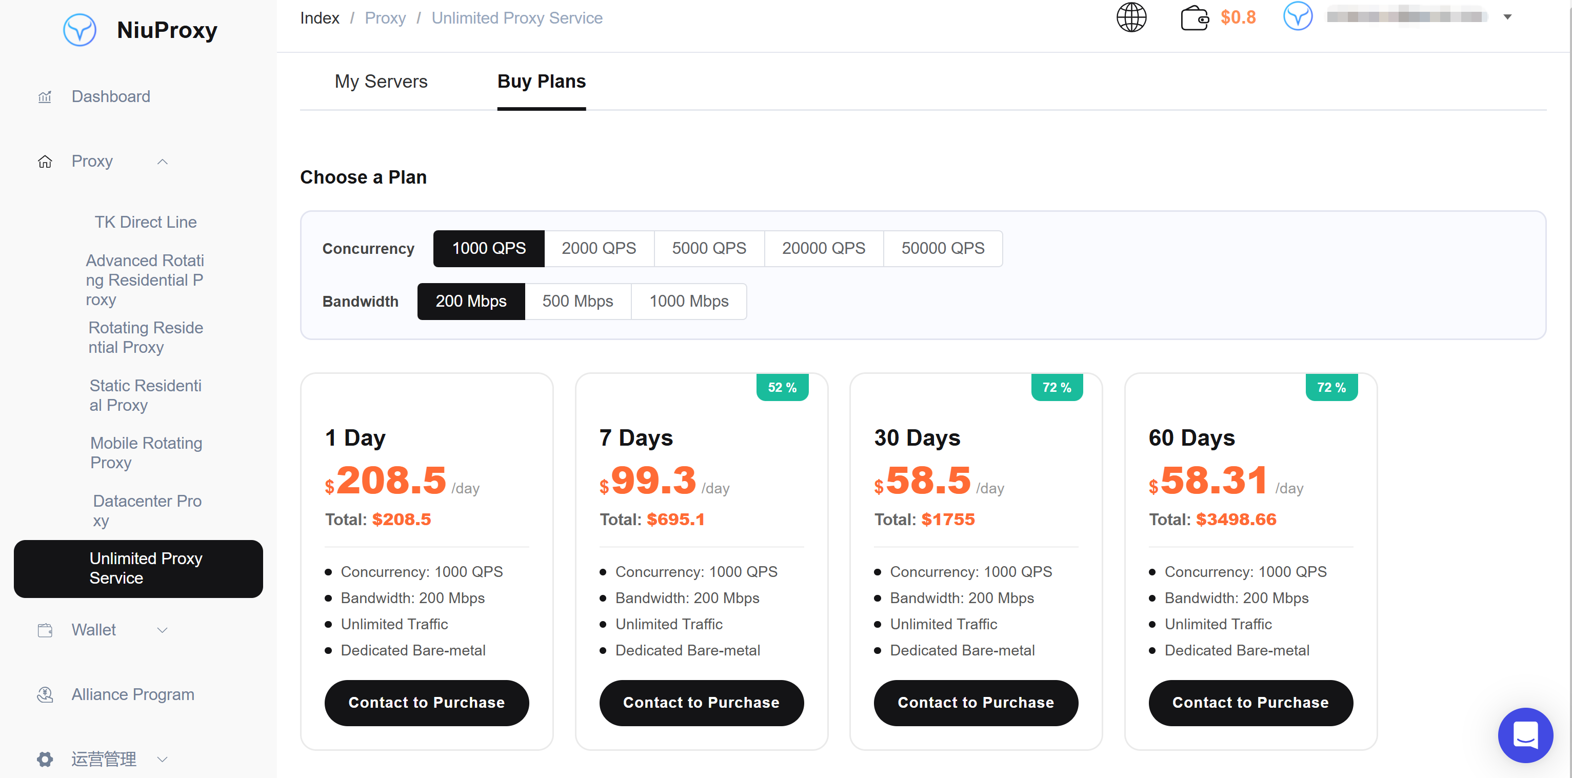
Task: Expand the 运营管理 submenu chevron
Action: coord(162,760)
